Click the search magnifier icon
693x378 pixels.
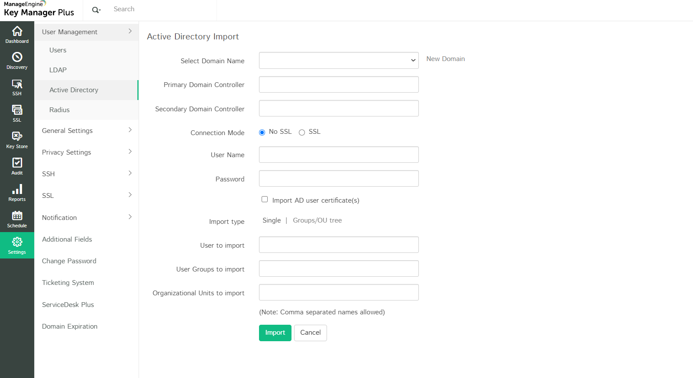coord(96,10)
